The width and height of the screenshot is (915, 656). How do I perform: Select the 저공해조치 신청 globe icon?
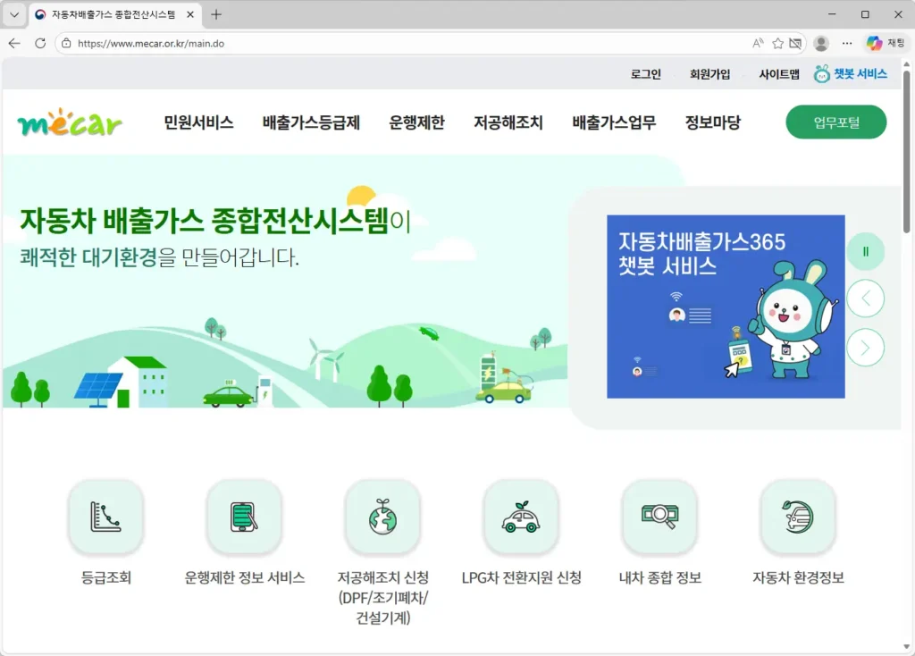pyautogui.click(x=382, y=517)
